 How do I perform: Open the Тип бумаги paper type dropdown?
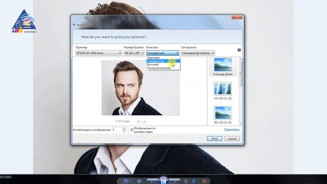point(198,53)
